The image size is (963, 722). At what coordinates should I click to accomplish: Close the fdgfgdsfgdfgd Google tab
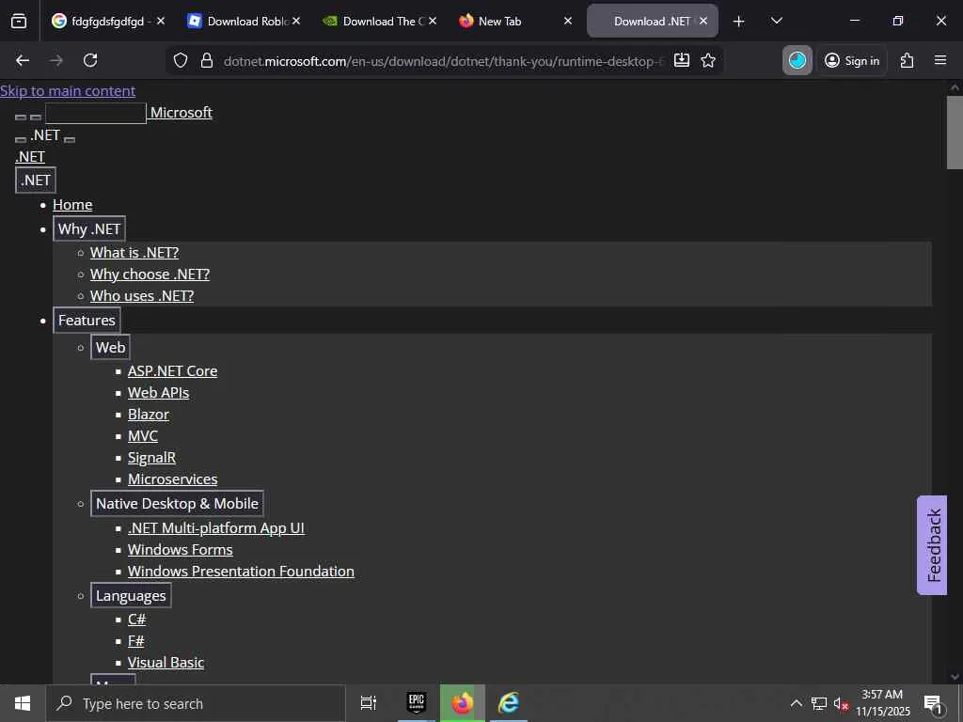point(160,21)
